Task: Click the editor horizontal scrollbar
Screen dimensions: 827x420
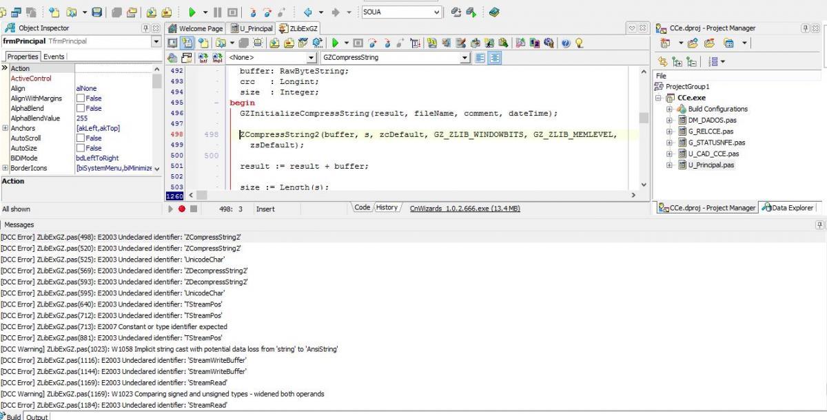Action: tap(413, 196)
